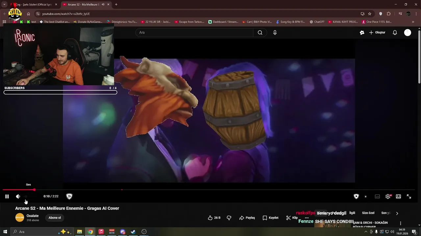Open the browser extensions puzzle icon
The height and width of the screenshot is (236, 421).
tap(389, 14)
